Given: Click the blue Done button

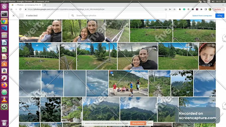Looking at the screenshot, I should (220, 16).
